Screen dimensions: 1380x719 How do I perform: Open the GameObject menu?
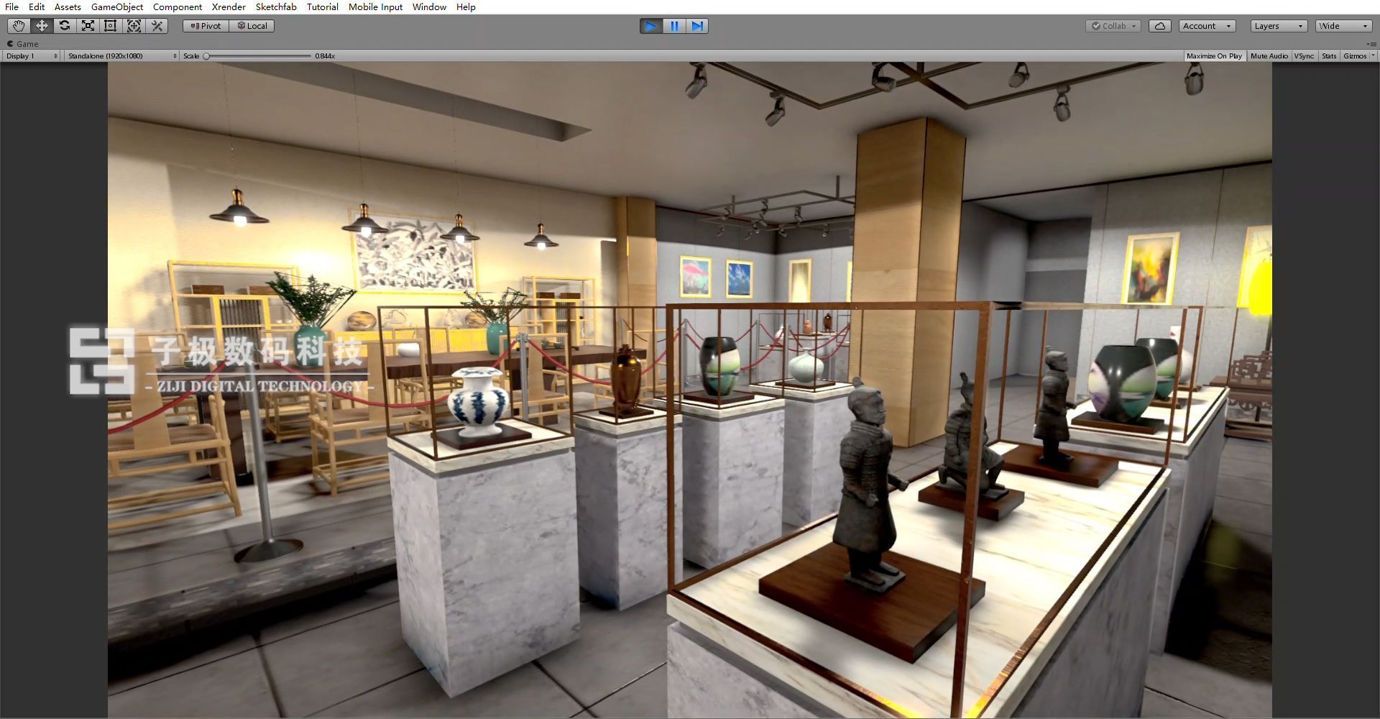(116, 6)
